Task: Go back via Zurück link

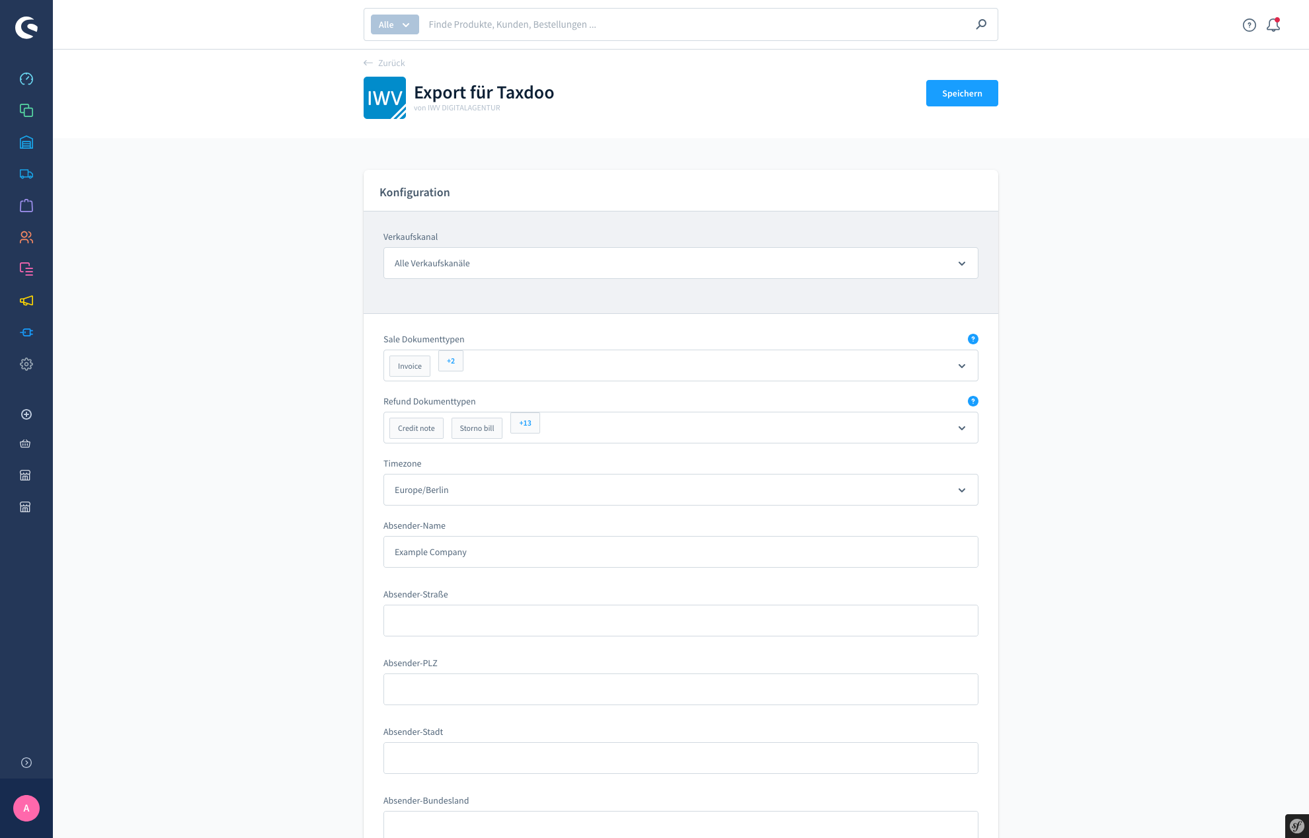Action: pyautogui.click(x=384, y=63)
